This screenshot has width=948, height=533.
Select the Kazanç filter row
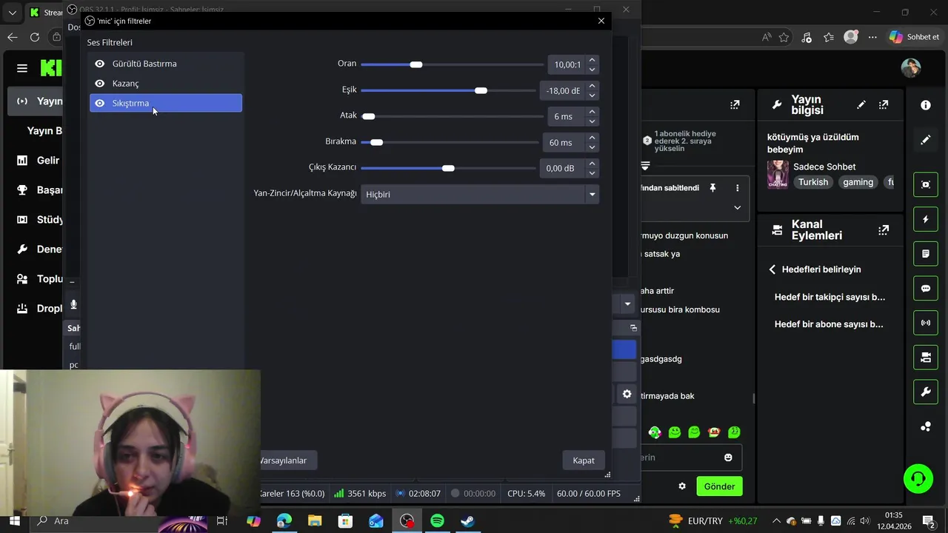point(166,84)
